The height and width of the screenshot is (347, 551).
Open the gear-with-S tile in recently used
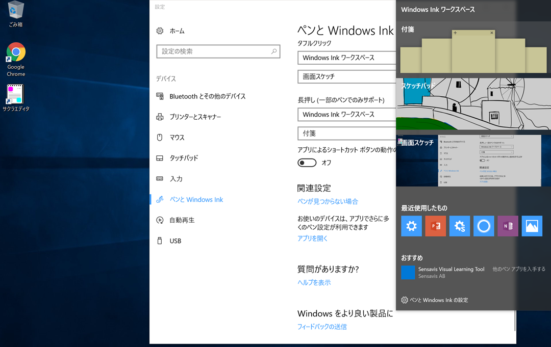point(460,226)
